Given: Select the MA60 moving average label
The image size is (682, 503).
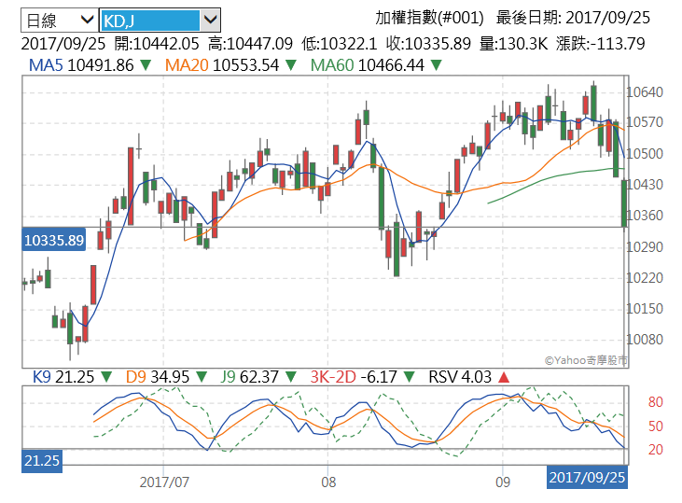Looking at the screenshot, I should [332, 65].
